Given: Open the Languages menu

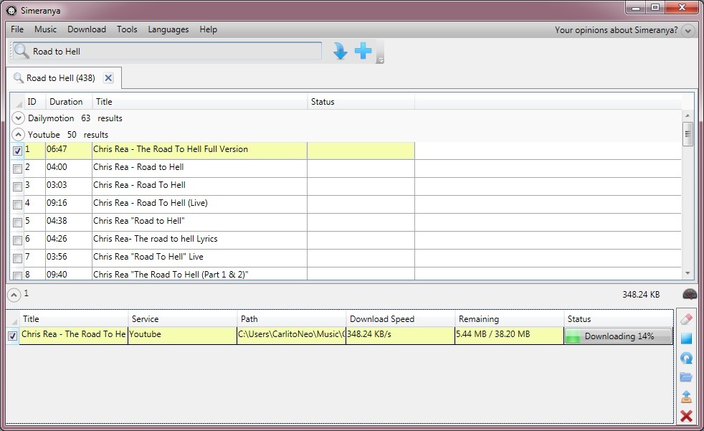Looking at the screenshot, I should tap(168, 29).
